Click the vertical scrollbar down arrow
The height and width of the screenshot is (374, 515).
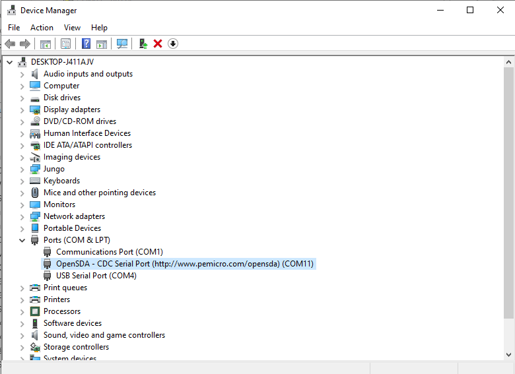(509, 356)
